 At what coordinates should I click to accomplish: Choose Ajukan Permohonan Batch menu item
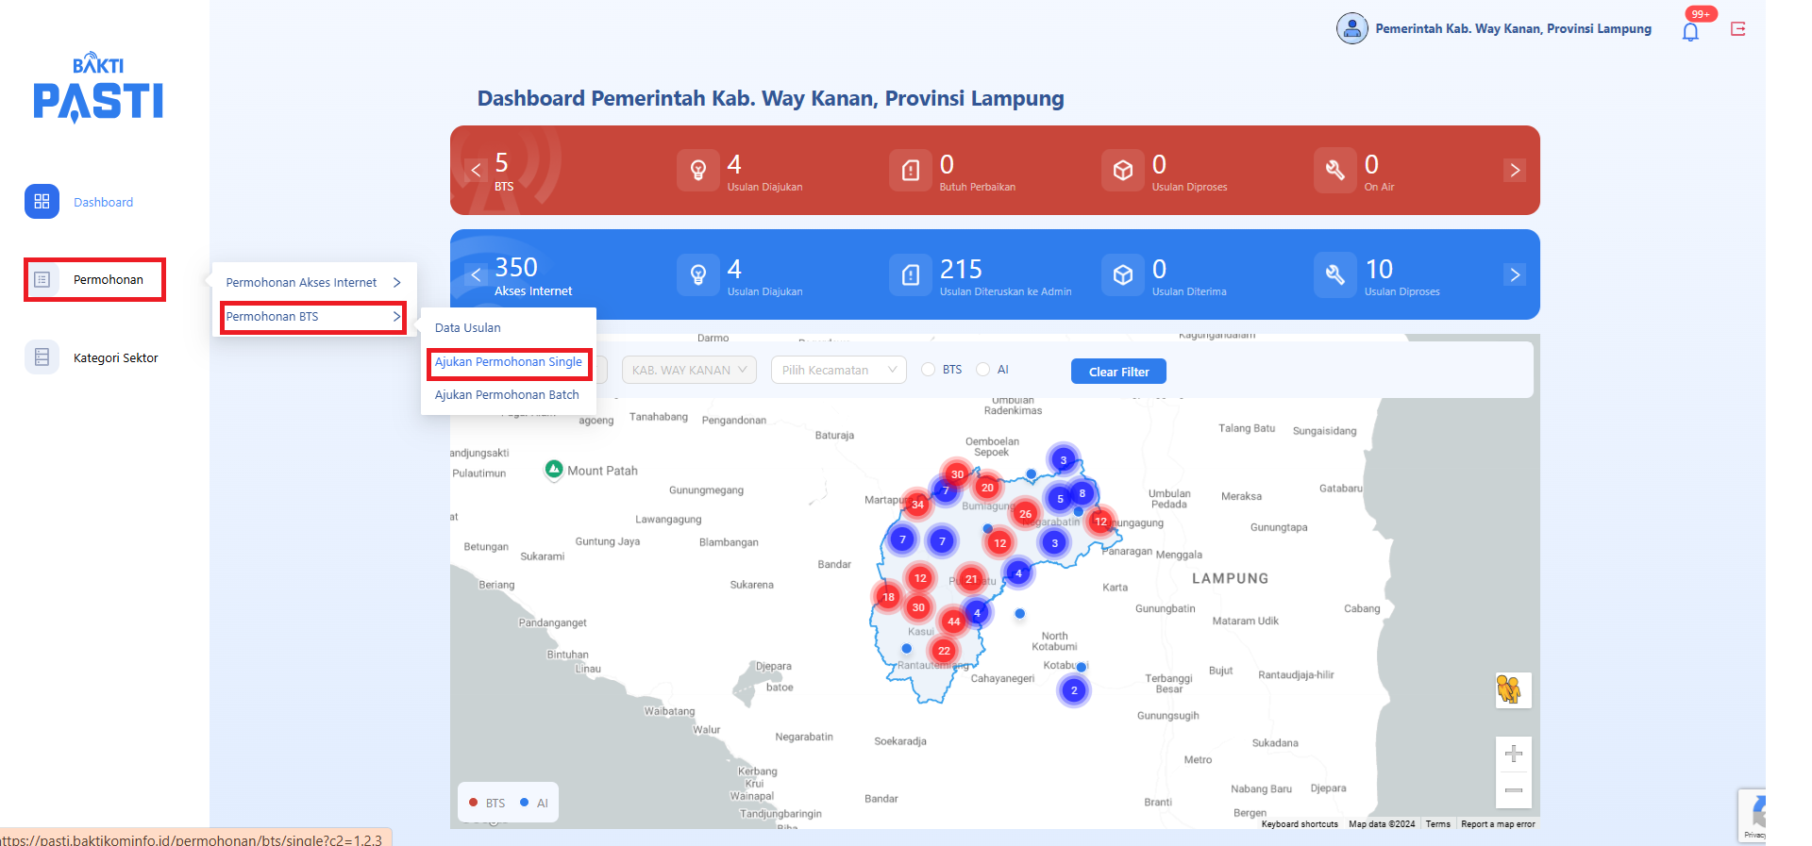[x=507, y=395]
